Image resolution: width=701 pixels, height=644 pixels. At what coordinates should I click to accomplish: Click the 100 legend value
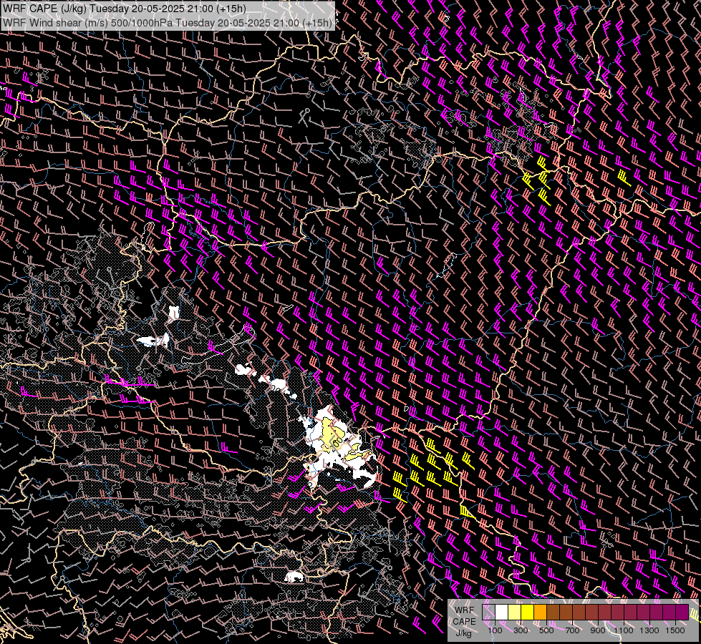pos(495,630)
